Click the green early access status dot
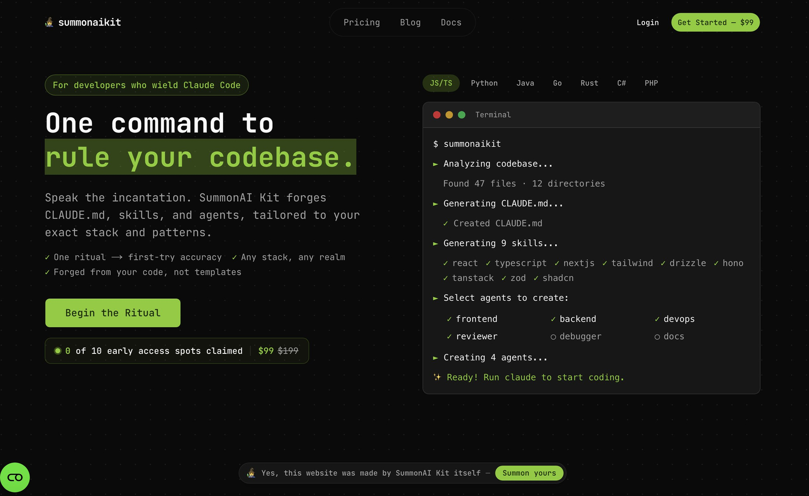 point(58,351)
